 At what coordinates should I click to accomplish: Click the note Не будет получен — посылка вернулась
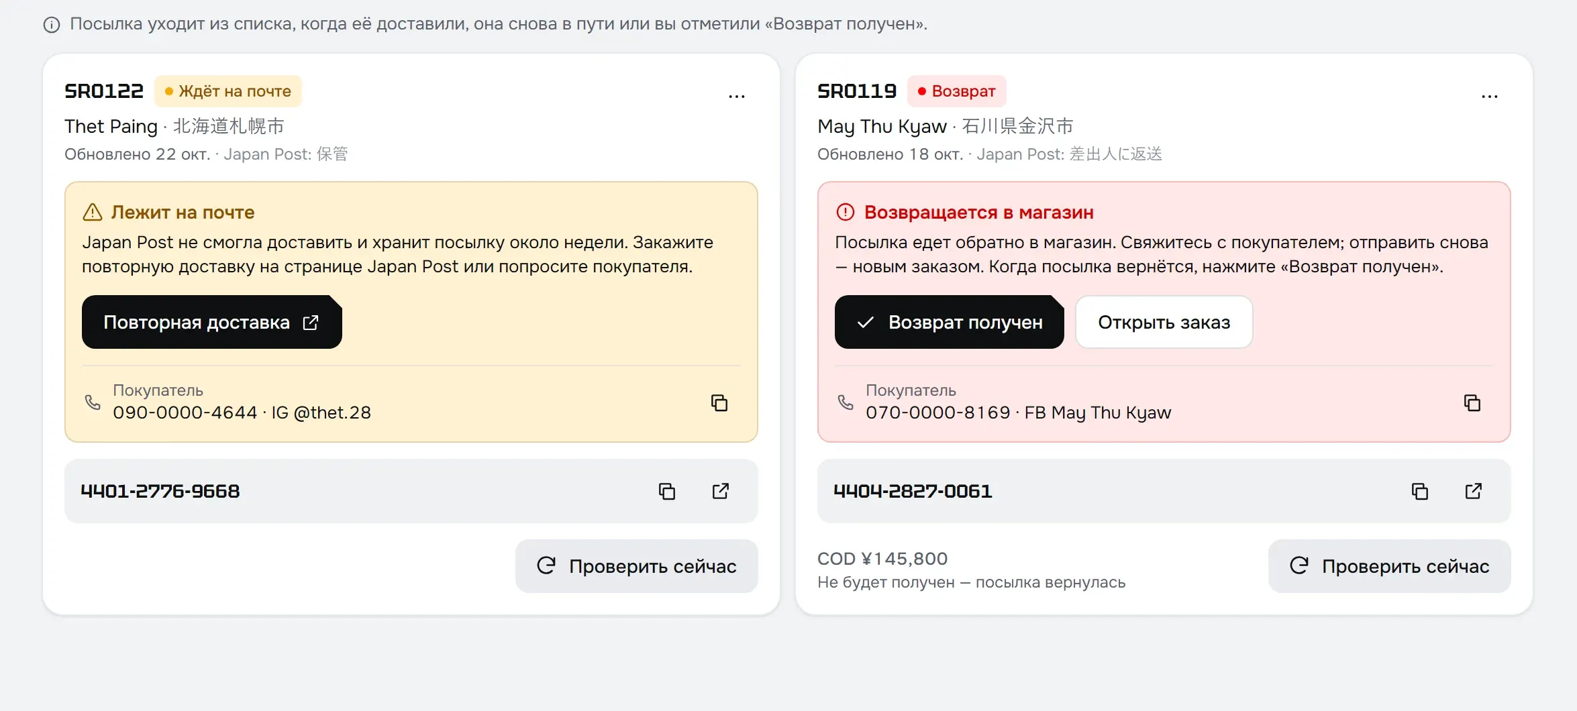click(972, 582)
